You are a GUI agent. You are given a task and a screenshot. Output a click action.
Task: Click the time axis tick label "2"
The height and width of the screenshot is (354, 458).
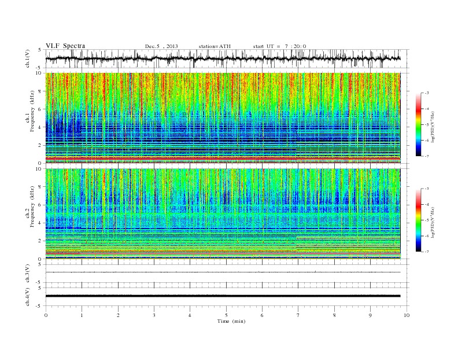tap(118, 315)
